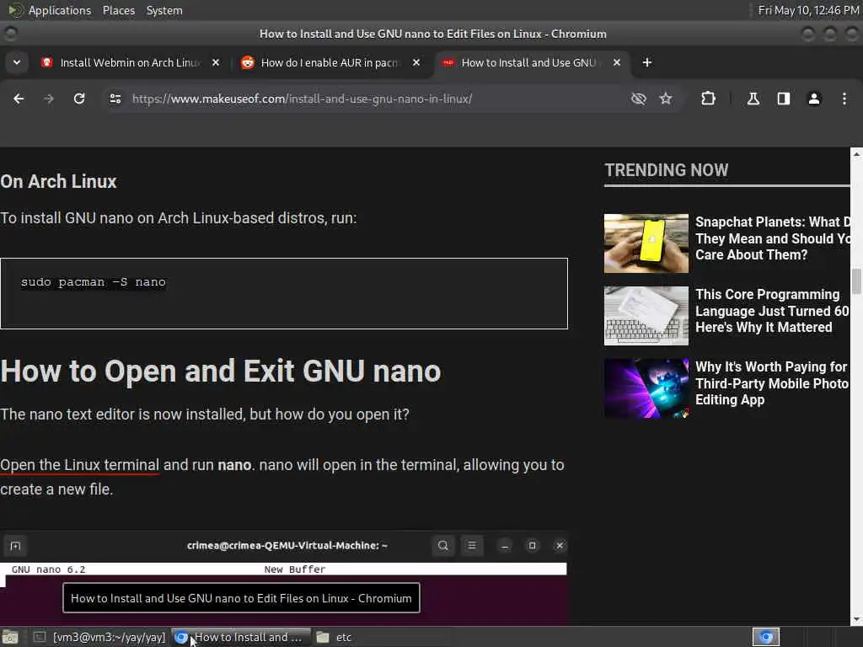Read This Core Programming Language article
This screenshot has height=647, width=863.
pos(772,311)
